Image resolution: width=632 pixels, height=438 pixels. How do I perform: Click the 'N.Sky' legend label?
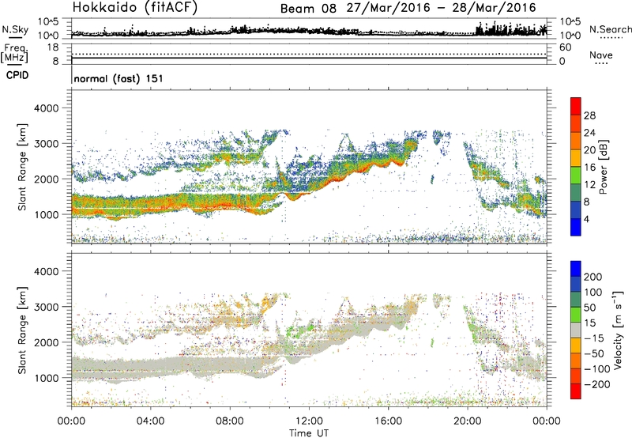coord(15,29)
